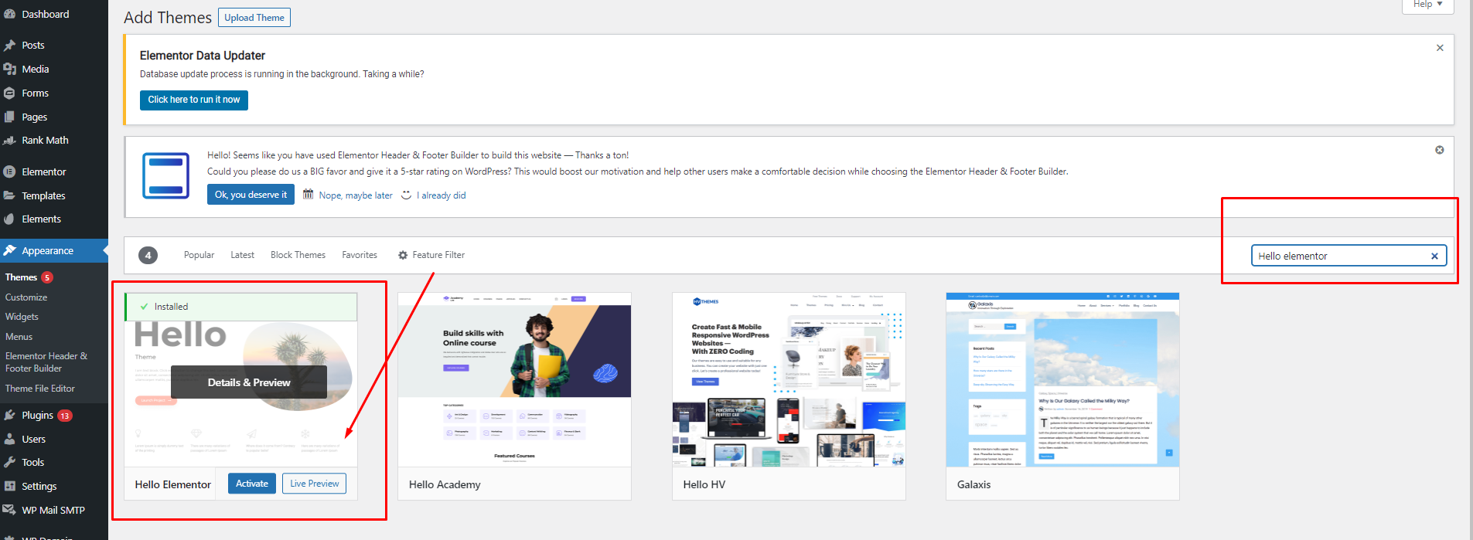
Task: Open the Themes submenu item
Action: [x=21, y=277]
